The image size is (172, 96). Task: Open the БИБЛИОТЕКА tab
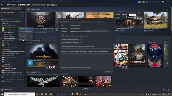click(24, 5)
